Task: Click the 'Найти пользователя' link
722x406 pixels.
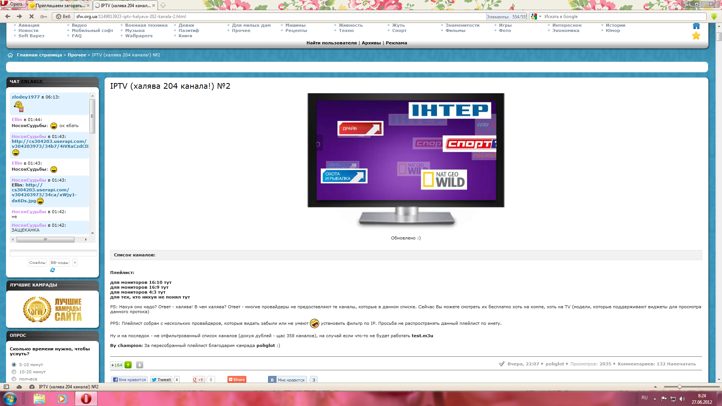Action: coord(331,43)
